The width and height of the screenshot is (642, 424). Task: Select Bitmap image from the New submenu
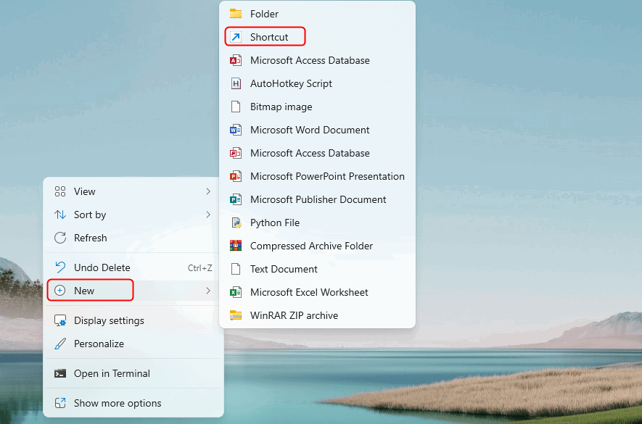click(281, 107)
